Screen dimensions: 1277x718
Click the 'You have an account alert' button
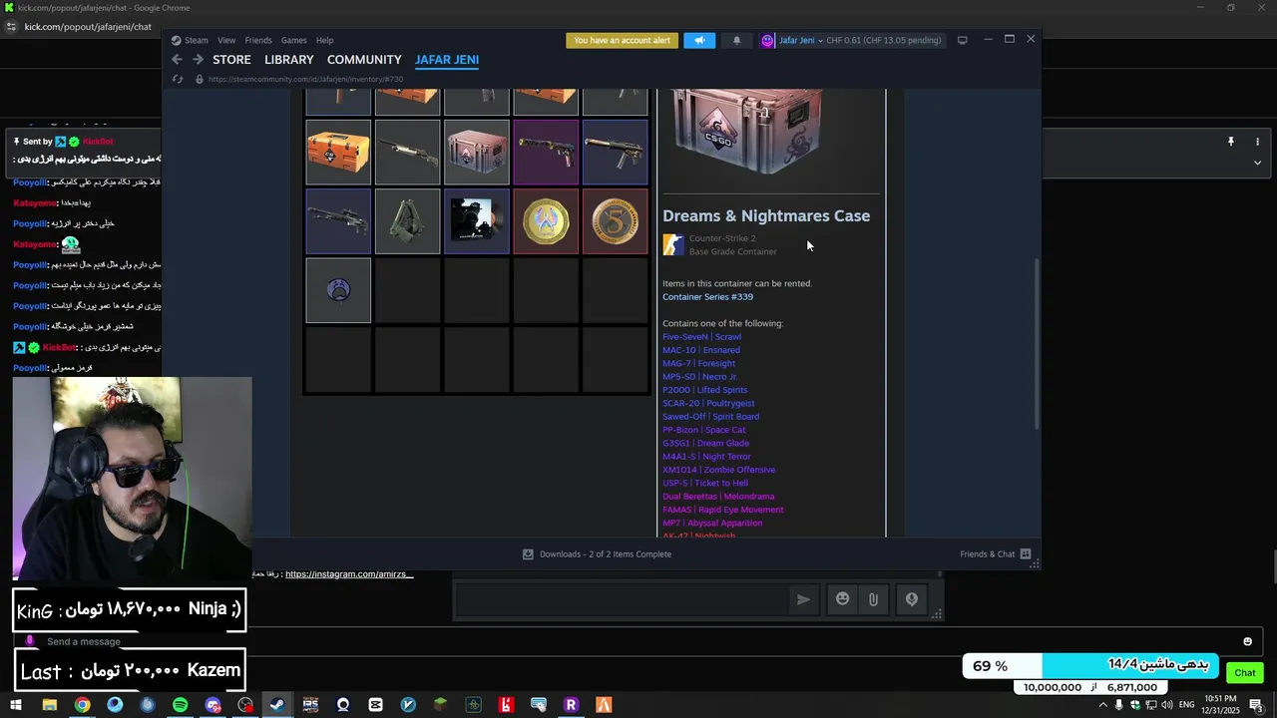[x=622, y=41]
